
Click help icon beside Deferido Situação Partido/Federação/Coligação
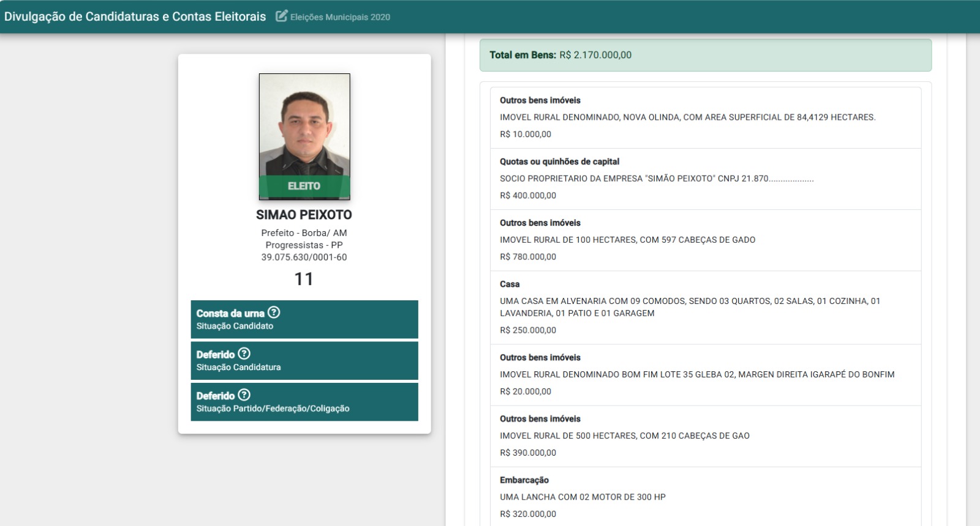244,394
